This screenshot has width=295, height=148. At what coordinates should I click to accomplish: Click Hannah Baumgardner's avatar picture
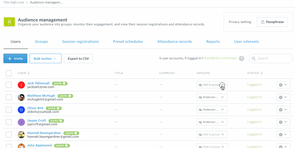tap(21, 135)
